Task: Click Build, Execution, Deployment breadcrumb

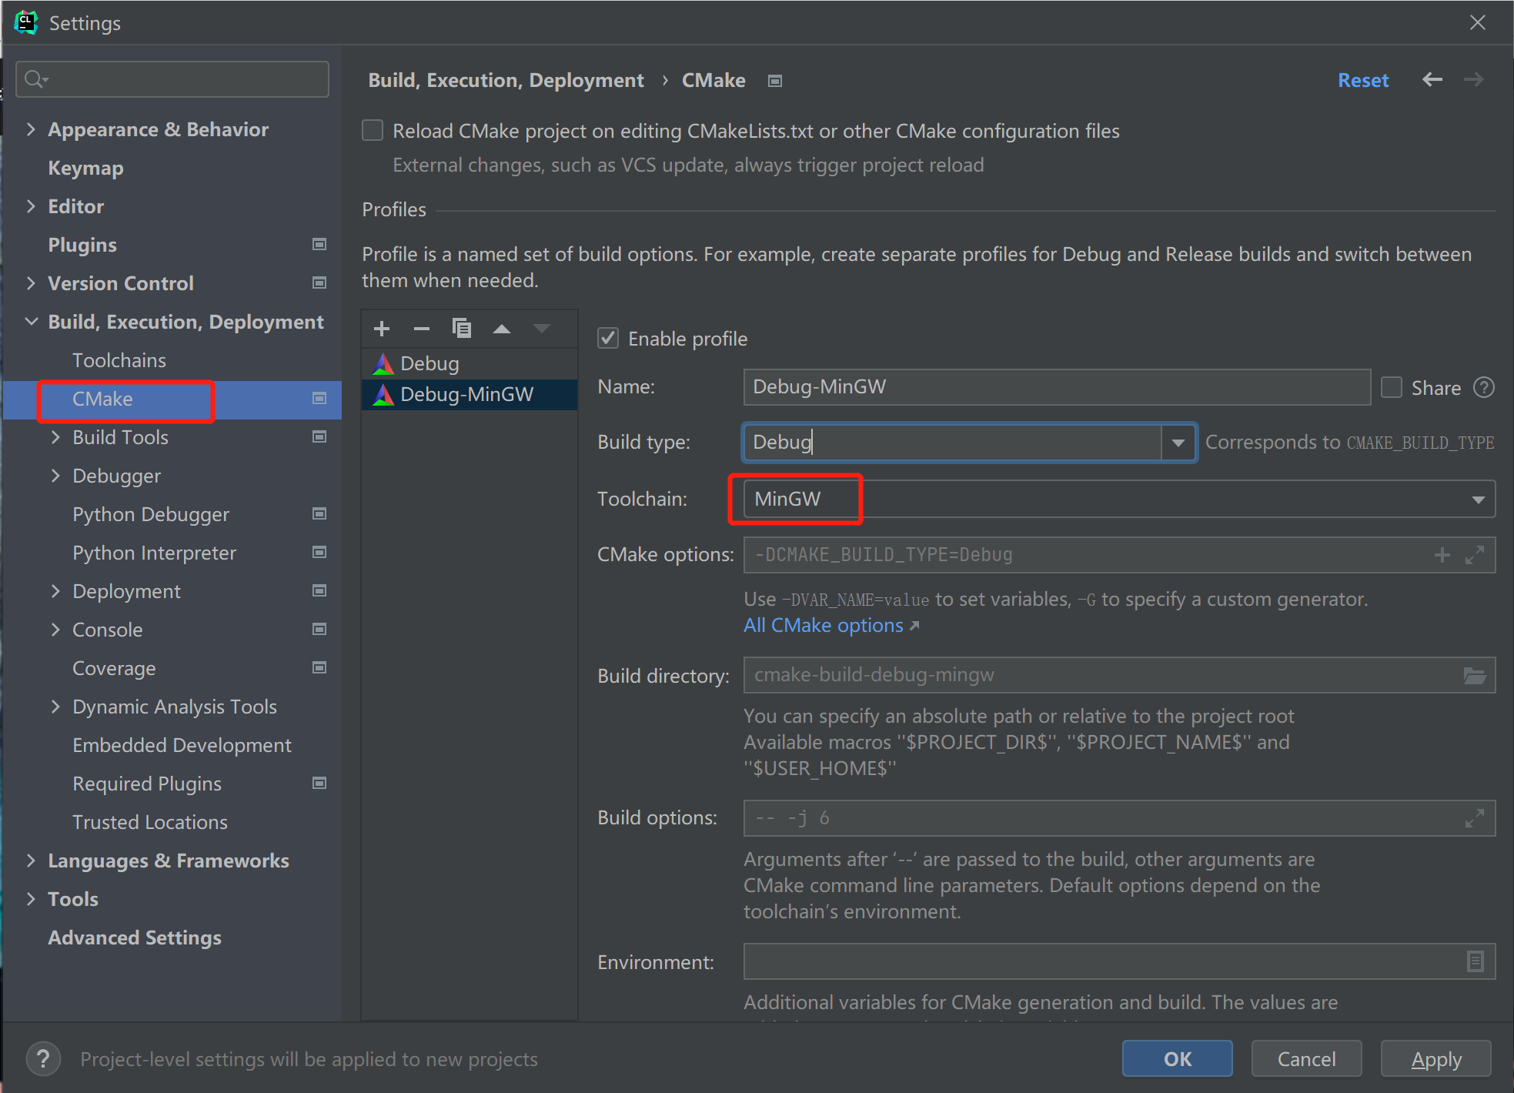Action: pos(506,80)
